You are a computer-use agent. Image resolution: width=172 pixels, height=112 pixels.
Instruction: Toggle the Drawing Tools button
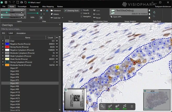(72, 11)
